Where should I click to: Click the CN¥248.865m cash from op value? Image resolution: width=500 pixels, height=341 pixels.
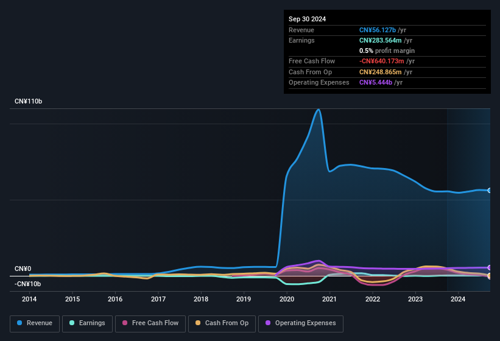point(381,72)
